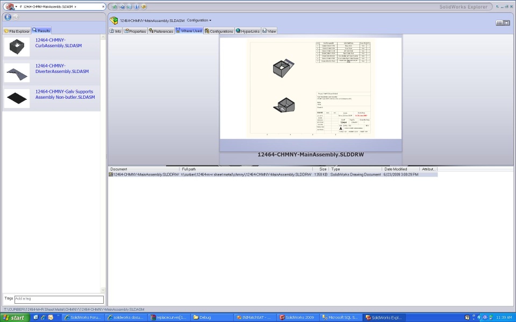Open solidworks docu... taskbar button

(x=126, y=317)
